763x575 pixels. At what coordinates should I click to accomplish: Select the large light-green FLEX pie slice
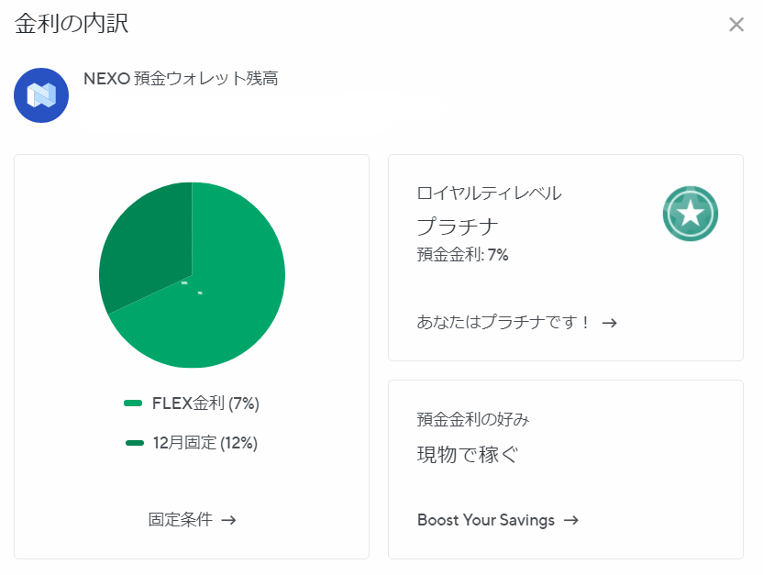pyautogui.click(x=229, y=293)
